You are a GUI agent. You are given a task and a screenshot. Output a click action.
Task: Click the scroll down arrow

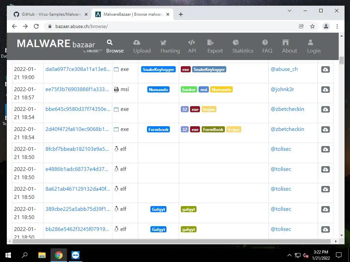click(341, 235)
